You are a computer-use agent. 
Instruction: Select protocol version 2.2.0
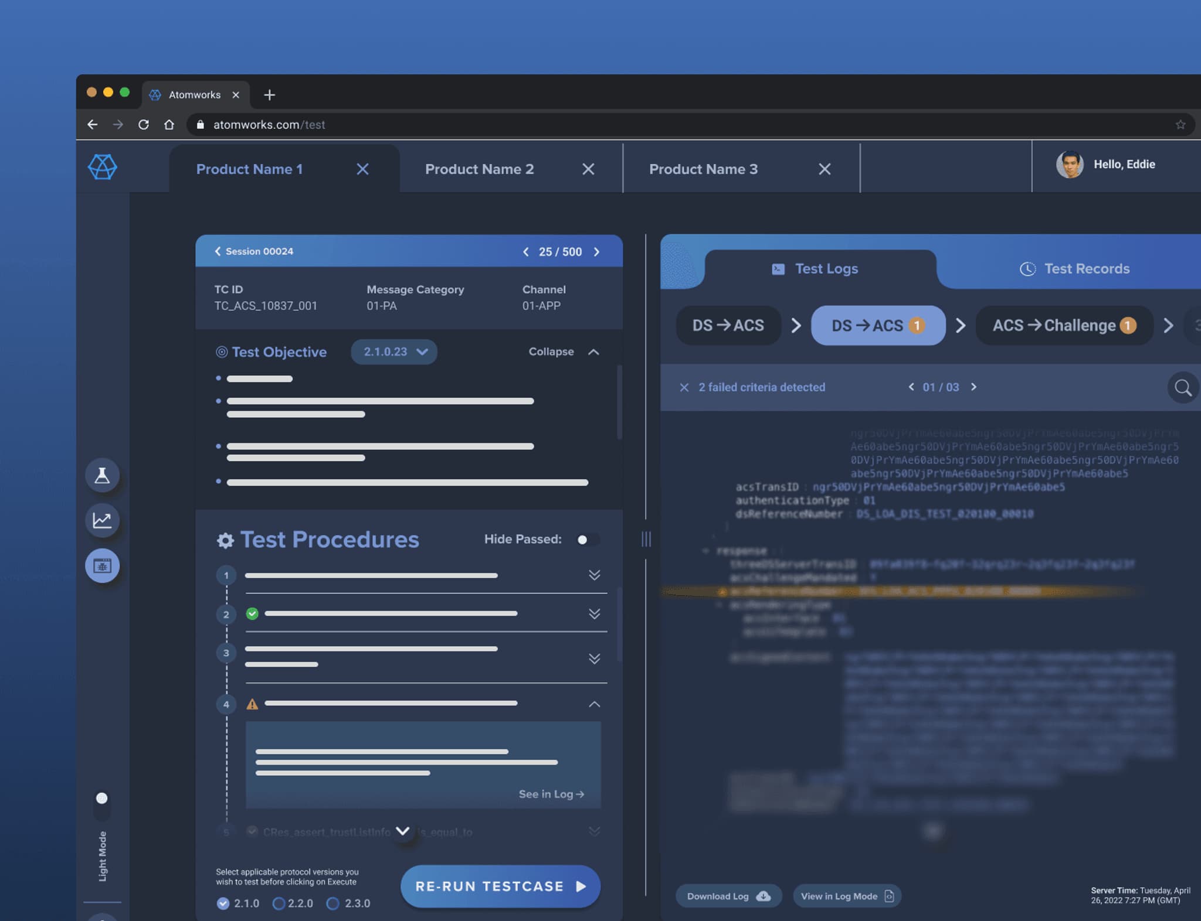click(x=279, y=903)
